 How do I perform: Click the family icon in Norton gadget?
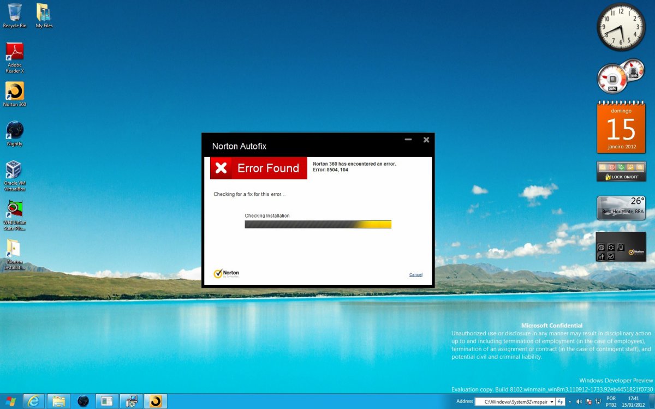(x=602, y=256)
